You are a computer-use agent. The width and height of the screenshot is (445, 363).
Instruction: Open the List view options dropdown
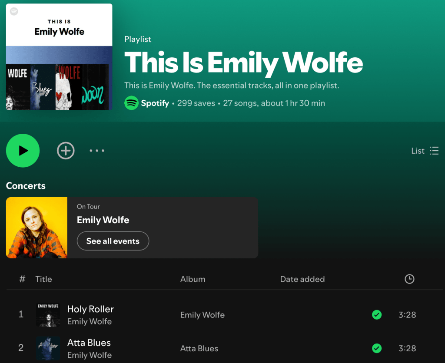click(425, 151)
